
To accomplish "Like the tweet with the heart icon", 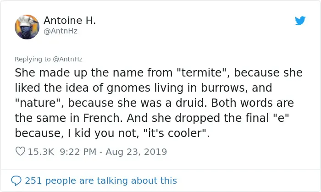I will [x=20, y=152].
